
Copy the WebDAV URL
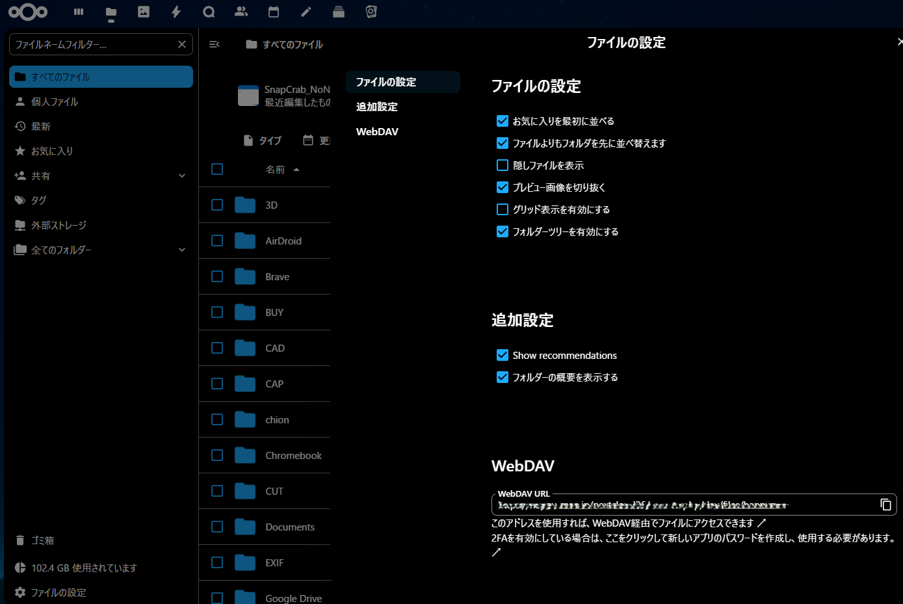[885, 505]
